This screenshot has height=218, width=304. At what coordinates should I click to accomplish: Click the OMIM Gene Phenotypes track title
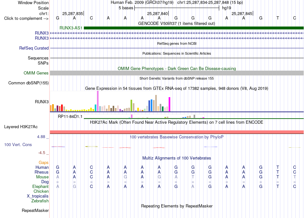pyautogui.click(x=177, y=68)
